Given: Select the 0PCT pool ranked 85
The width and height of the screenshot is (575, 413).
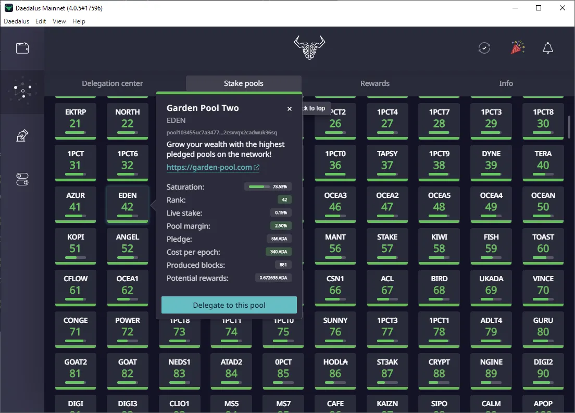Looking at the screenshot, I should tap(283, 371).
